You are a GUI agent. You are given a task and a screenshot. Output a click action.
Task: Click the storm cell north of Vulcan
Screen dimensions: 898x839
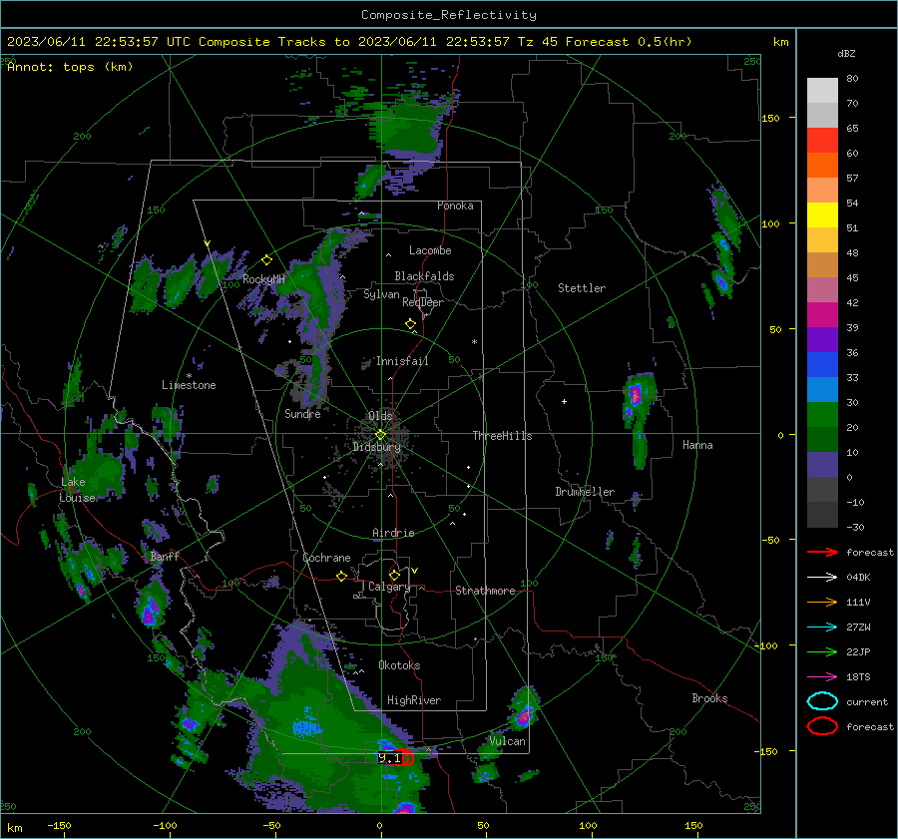[524, 710]
